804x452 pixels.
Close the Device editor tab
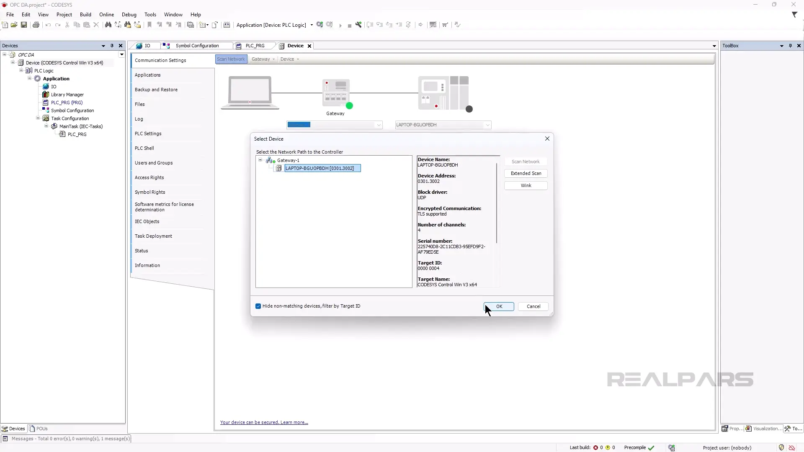pos(309,46)
